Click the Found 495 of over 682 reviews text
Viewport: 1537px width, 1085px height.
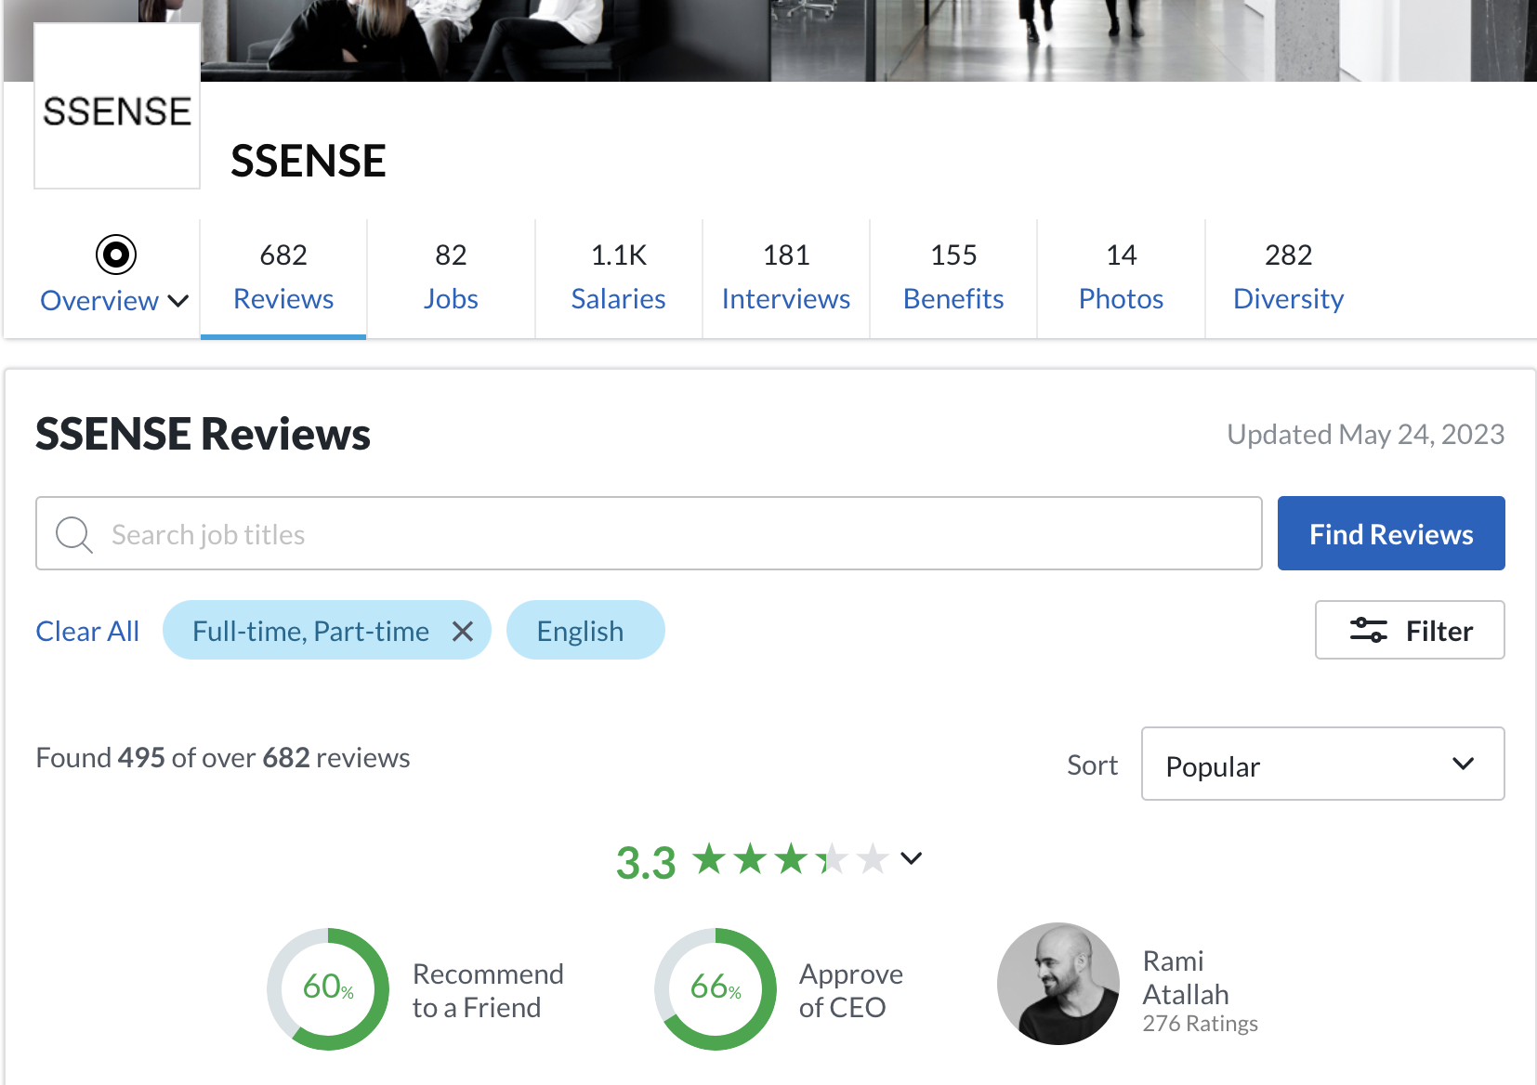pyautogui.click(x=223, y=758)
